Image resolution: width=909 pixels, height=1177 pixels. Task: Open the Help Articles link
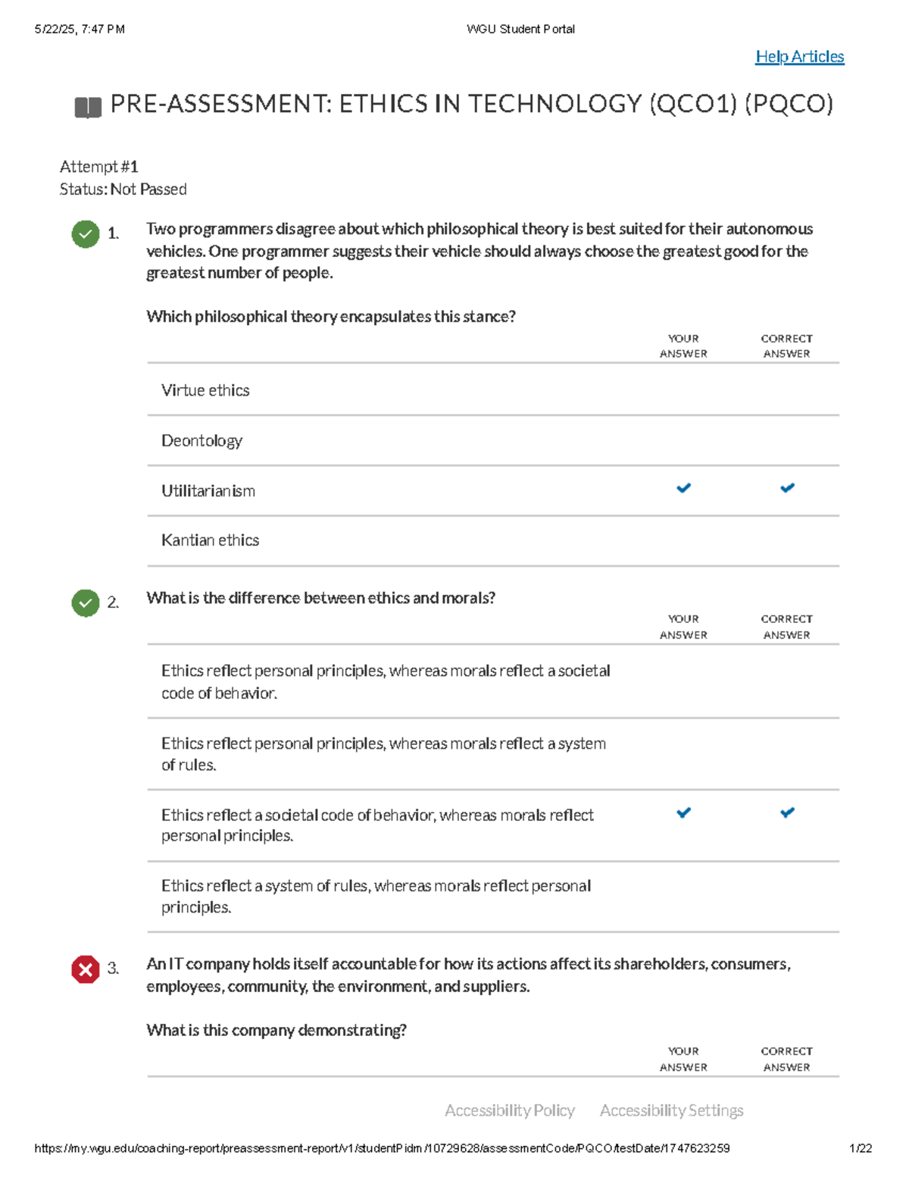pos(799,57)
